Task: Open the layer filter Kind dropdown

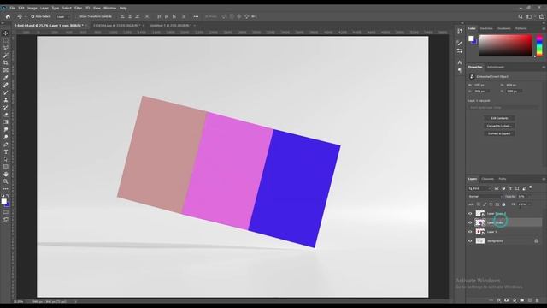Action: (x=479, y=188)
